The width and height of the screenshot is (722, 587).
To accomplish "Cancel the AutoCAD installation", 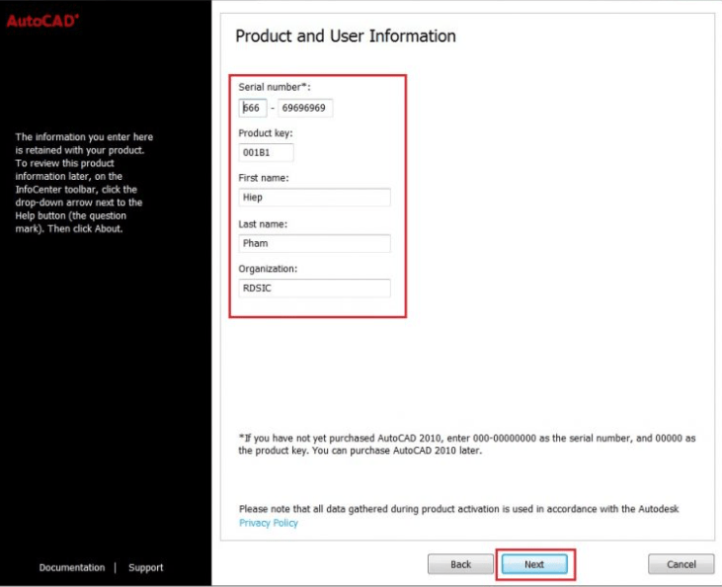I will (x=682, y=564).
